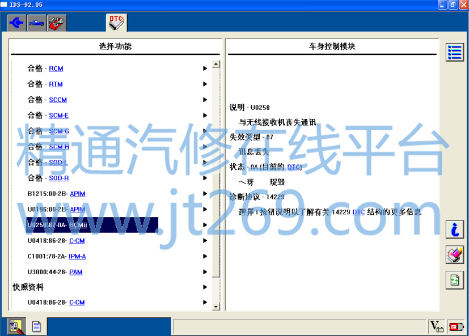Click the 与无线接收机丧失通讯 description text
Viewport: 469px width, 336px height.
pos(277,122)
